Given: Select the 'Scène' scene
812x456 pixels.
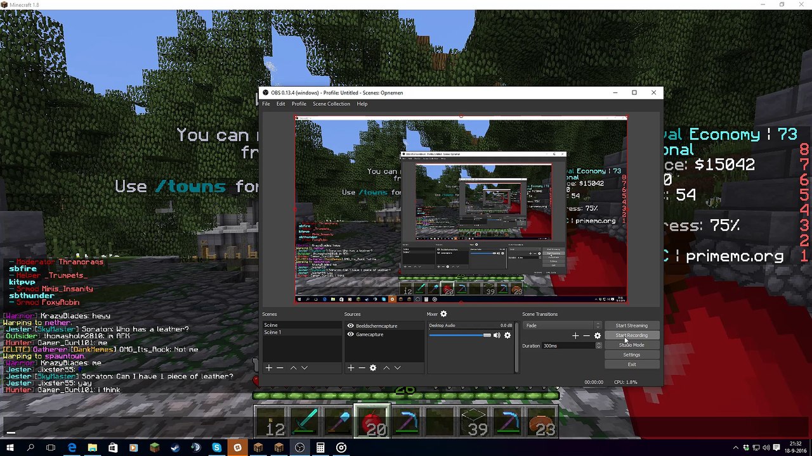Looking at the screenshot, I should (x=302, y=325).
